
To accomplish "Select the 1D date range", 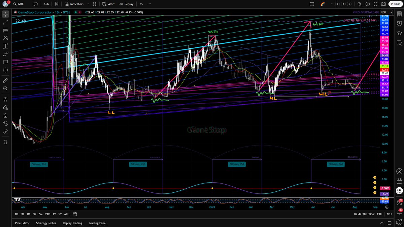I will click(16, 214).
